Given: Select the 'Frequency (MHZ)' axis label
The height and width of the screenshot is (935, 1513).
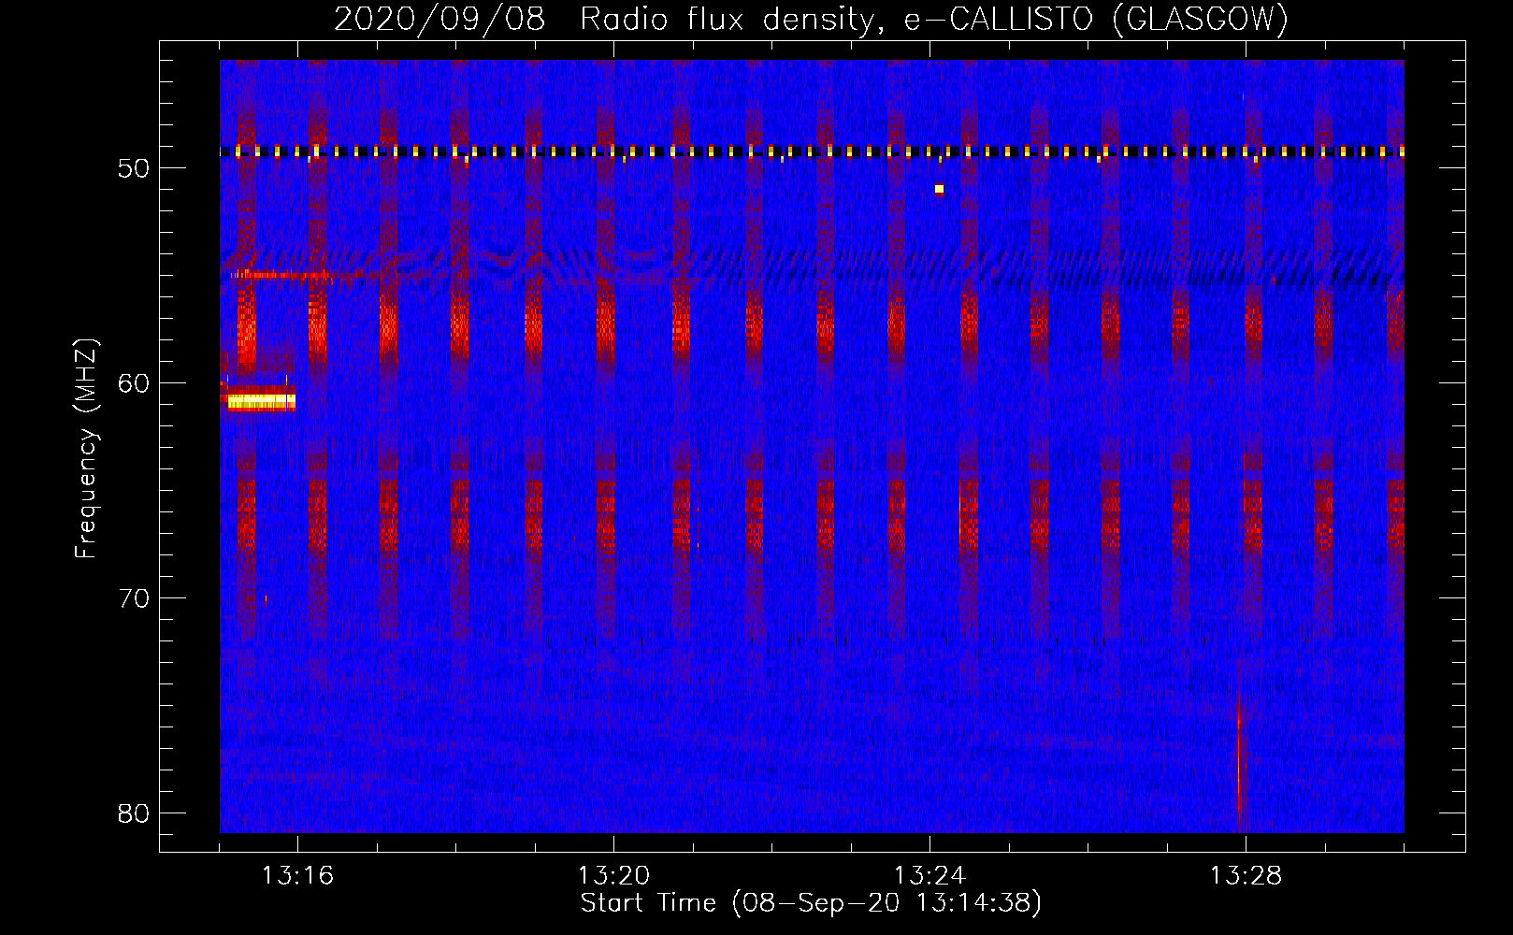Looking at the screenshot, I should [x=86, y=449].
